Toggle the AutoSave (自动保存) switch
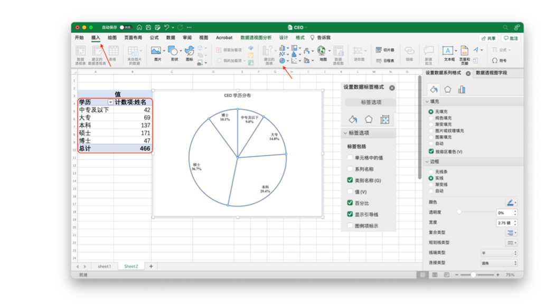Screen dimensions: 545x306 click(125, 27)
